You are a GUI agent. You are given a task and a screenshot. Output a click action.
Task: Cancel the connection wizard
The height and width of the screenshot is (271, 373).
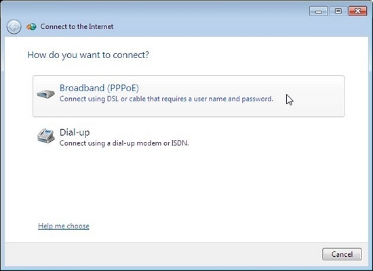pos(342,254)
